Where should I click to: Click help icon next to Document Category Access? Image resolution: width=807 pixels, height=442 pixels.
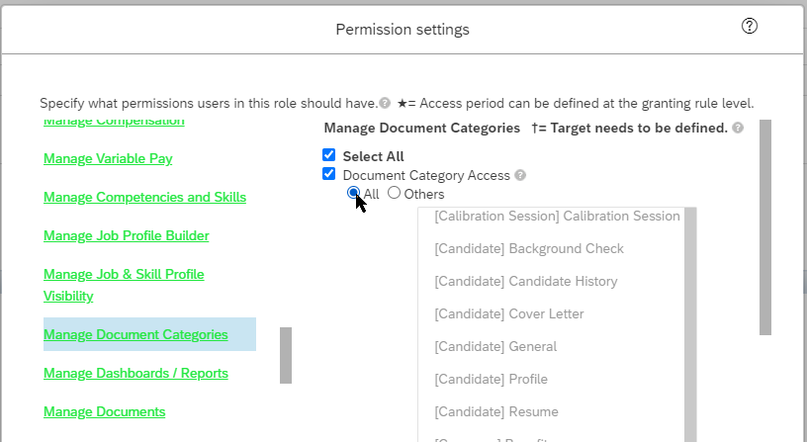(x=520, y=175)
